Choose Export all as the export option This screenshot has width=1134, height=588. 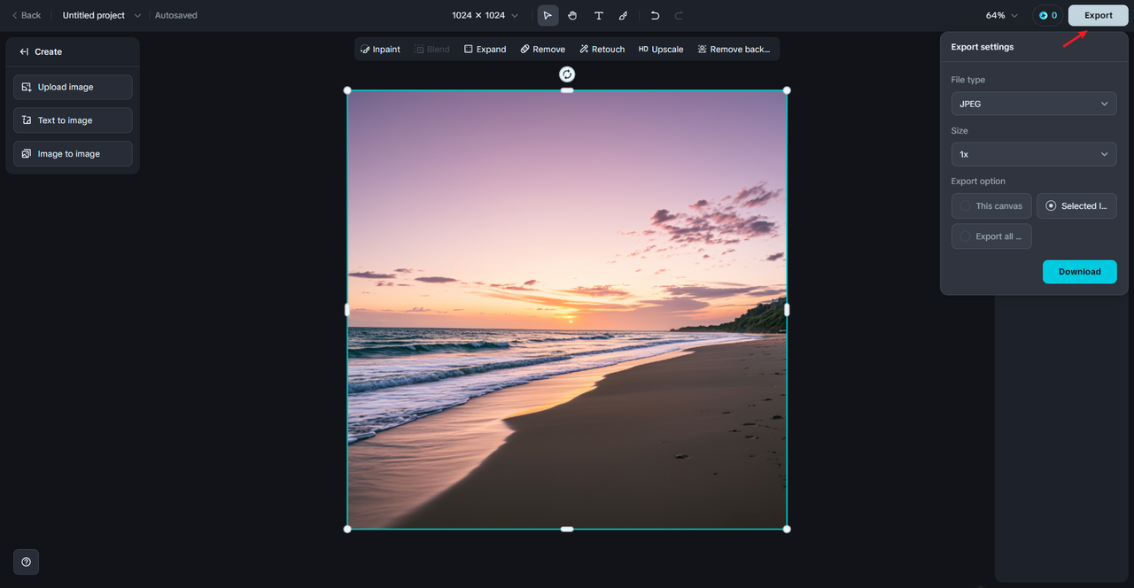990,236
